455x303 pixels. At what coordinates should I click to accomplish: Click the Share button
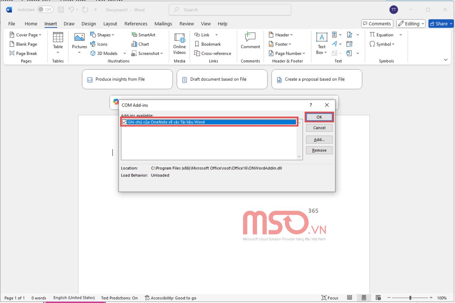tap(441, 23)
